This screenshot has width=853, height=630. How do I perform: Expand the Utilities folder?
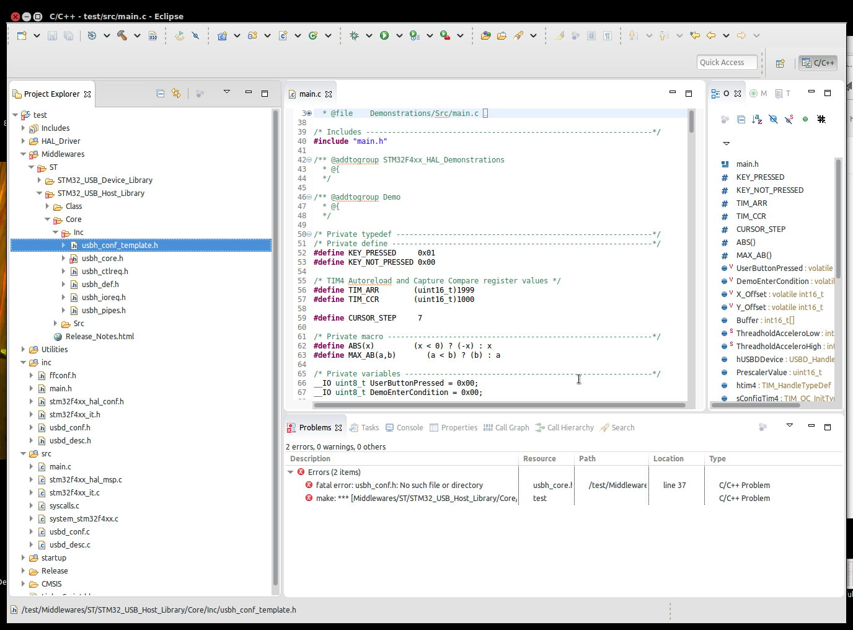click(x=24, y=350)
